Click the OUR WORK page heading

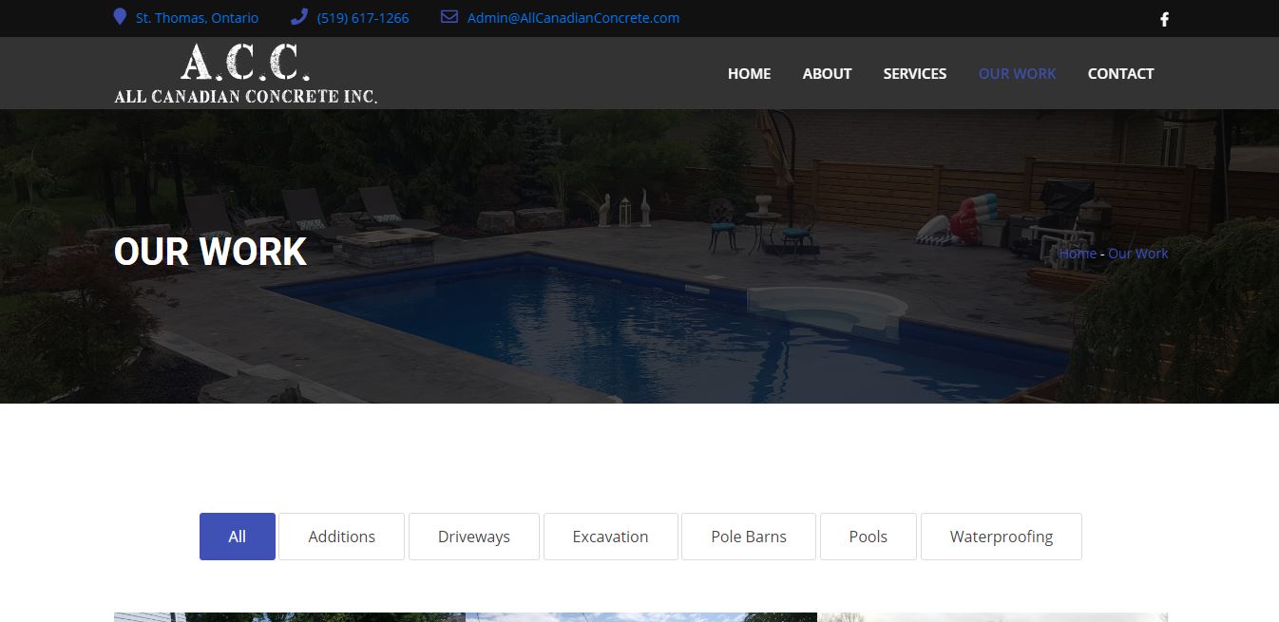tap(210, 252)
